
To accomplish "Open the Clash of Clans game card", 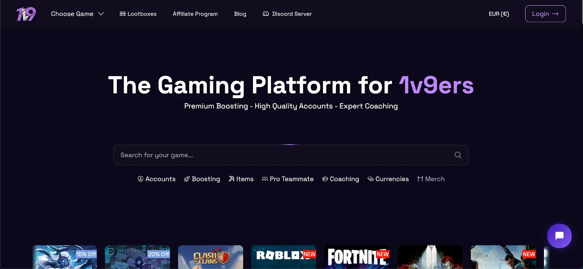I will pyautogui.click(x=211, y=257).
